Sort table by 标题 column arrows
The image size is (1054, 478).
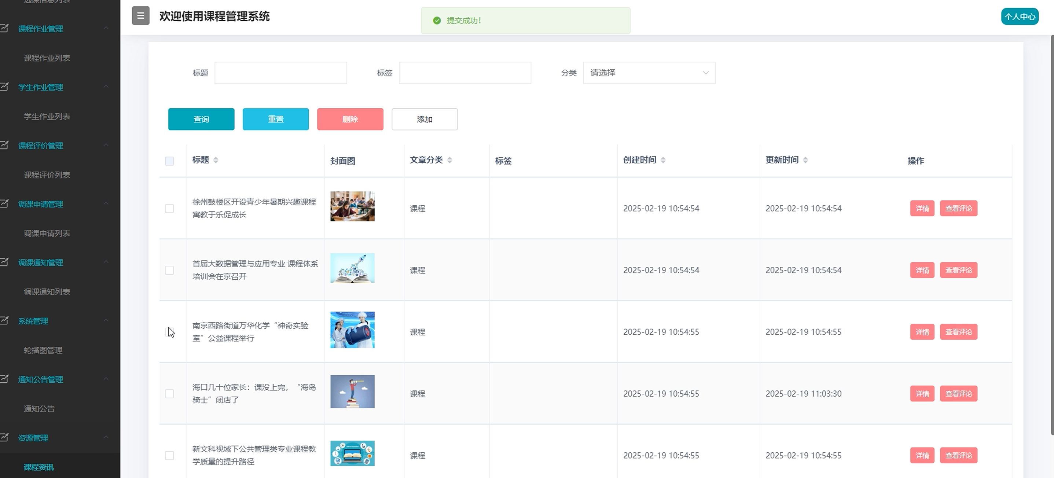point(216,160)
